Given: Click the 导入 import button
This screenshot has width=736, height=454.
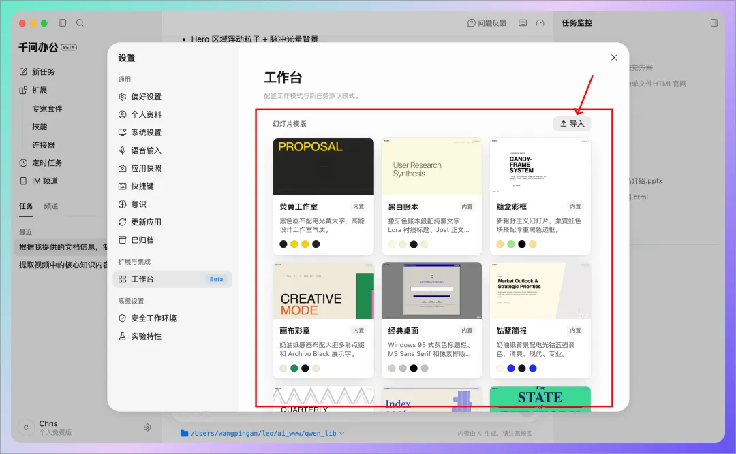Looking at the screenshot, I should point(572,123).
